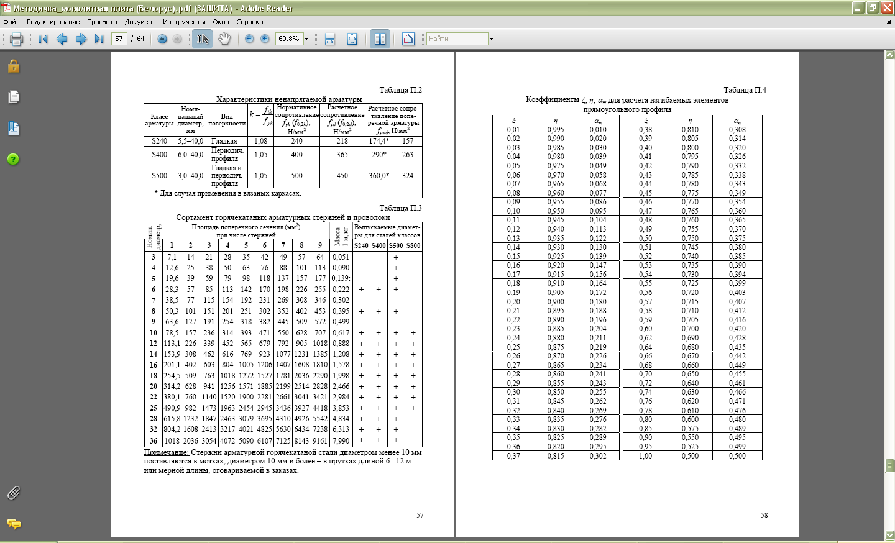Toggle two-up page display icon
This screenshot has height=543, width=895.
point(380,39)
